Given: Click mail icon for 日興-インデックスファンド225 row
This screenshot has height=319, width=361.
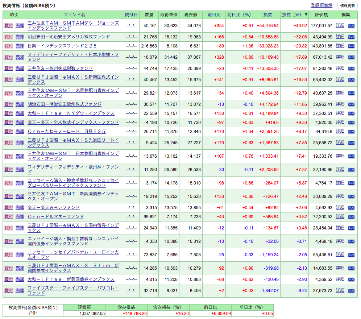Looking at the screenshot, I should [x=351, y=46].
